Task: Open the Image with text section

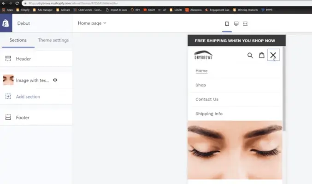Action: (x=32, y=80)
